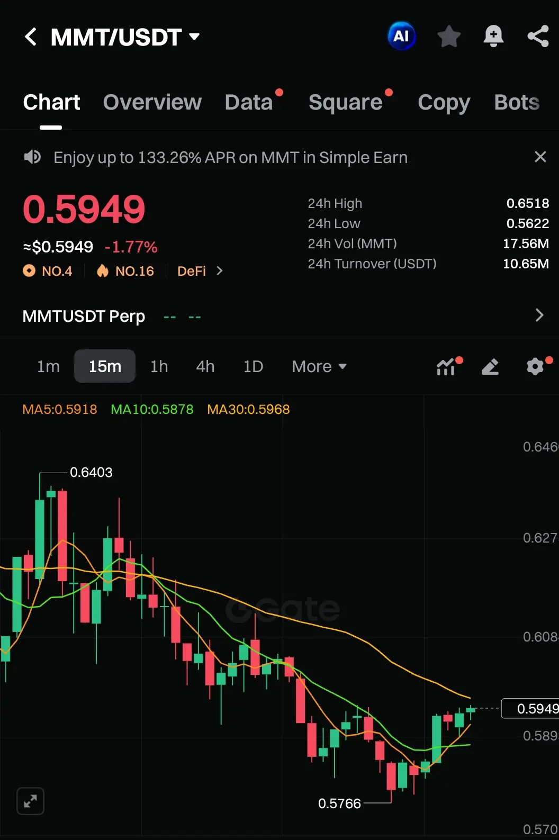Tap the ≈$0.5949 fiat price

pos(58,247)
